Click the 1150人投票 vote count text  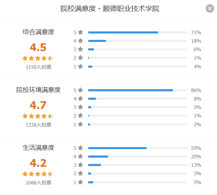[38, 67]
